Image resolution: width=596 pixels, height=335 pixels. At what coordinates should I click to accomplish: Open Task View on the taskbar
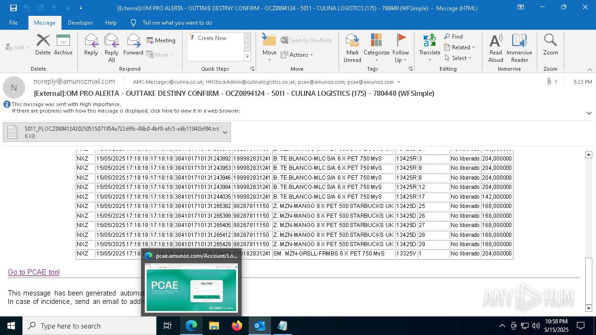pos(168,326)
